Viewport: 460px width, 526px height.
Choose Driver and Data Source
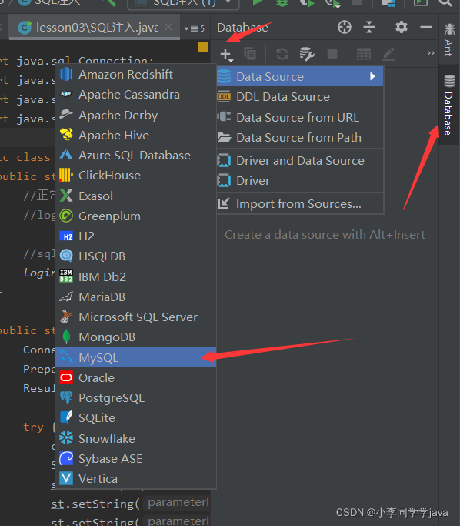(x=299, y=161)
